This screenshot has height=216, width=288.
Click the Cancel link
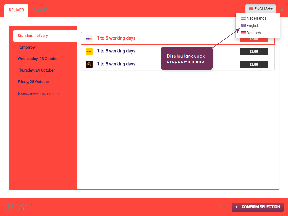click(219, 207)
